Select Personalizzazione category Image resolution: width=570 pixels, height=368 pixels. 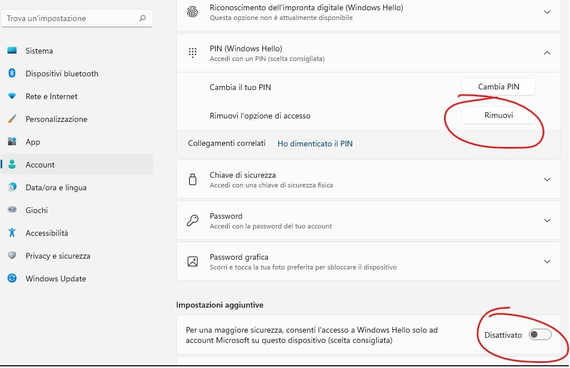point(77,119)
